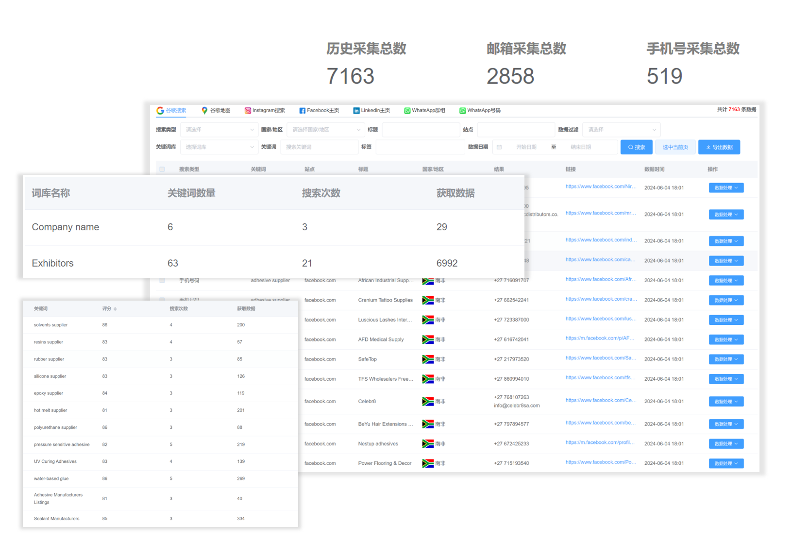792x542 pixels.
Task: Click the 选中当前页 button
Action: [x=675, y=147]
